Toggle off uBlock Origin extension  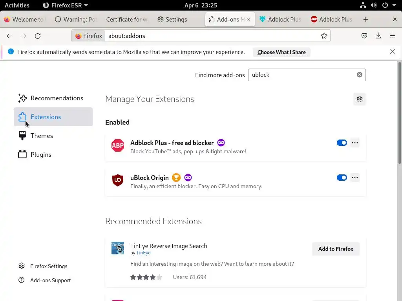[x=342, y=178]
